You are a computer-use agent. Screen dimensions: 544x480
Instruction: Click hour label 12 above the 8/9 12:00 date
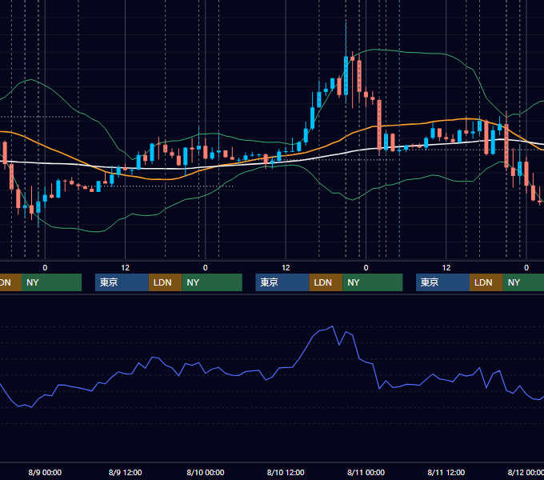[x=126, y=268]
